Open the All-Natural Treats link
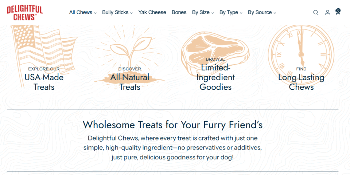Viewport: 350px width, 175px height. pyautogui.click(x=130, y=82)
